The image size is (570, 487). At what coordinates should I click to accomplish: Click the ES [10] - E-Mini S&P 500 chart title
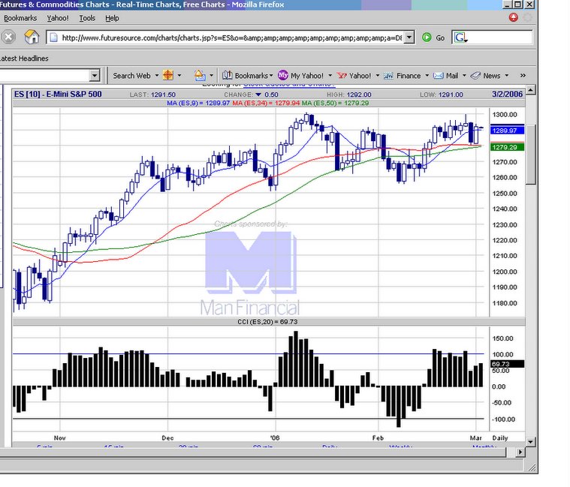58,94
